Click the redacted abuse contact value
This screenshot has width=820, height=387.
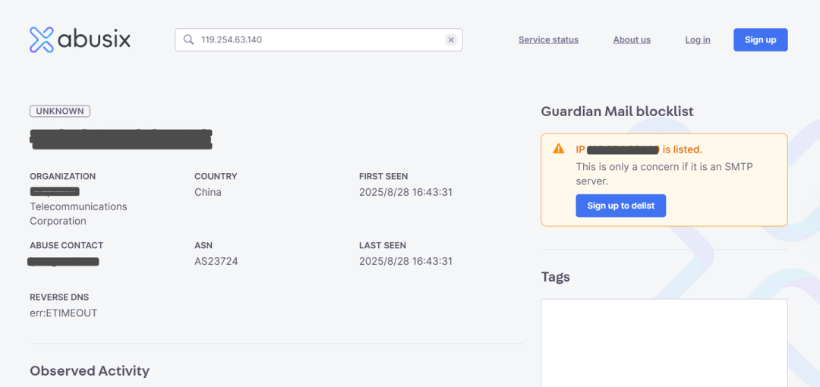(x=64, y=262)
